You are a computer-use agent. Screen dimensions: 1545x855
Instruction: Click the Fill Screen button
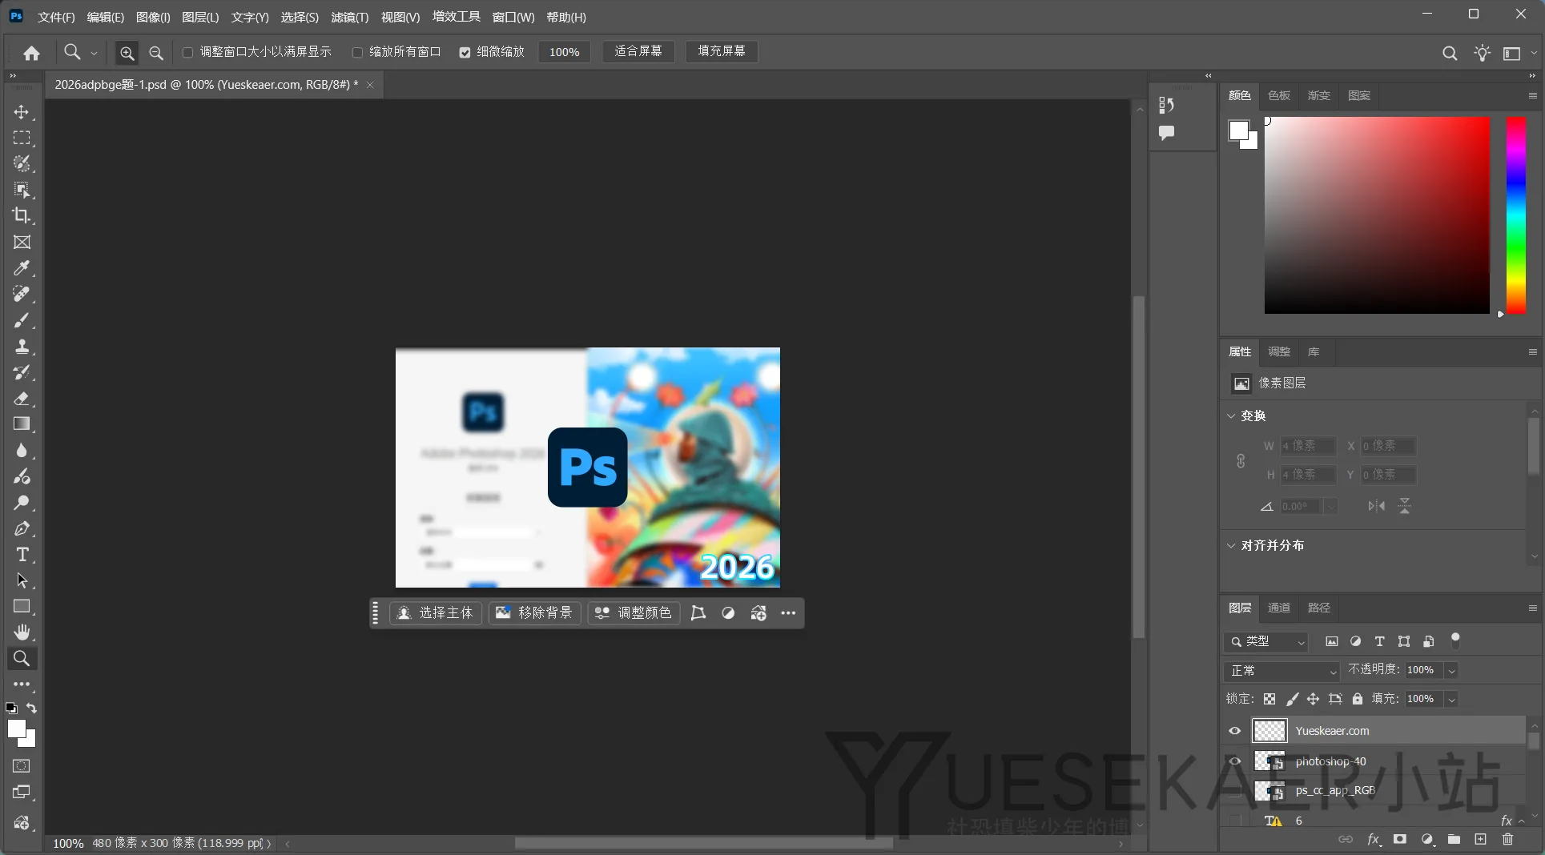tap(721, 51)
